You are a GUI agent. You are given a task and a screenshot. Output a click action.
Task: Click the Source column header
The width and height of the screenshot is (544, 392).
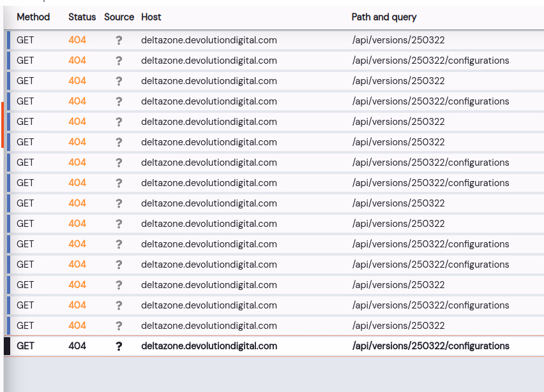(x=119, y=17)
